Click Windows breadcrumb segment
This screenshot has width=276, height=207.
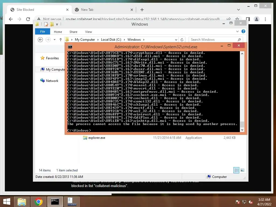tap(134, 40)
